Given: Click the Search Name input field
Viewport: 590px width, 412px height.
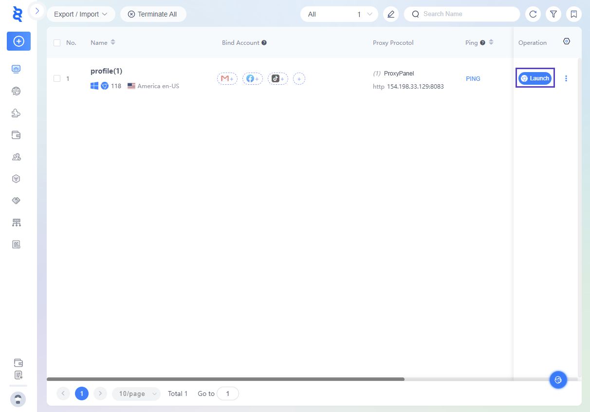Looking at the screenshot, I should [x=467, y=14].
